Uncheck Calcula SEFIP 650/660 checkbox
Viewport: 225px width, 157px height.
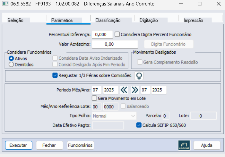click(139, 125)
